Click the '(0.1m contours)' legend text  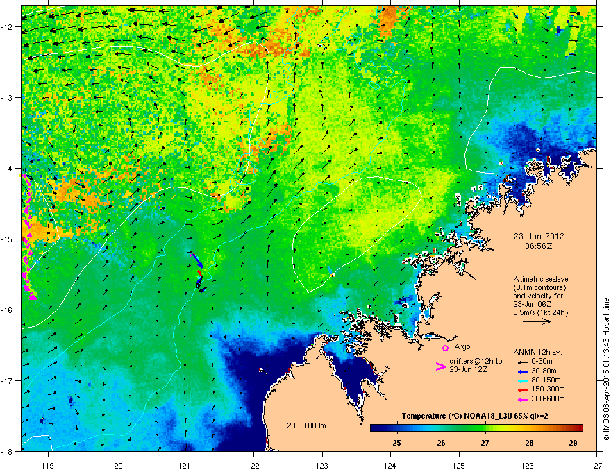tap(539, 288)
